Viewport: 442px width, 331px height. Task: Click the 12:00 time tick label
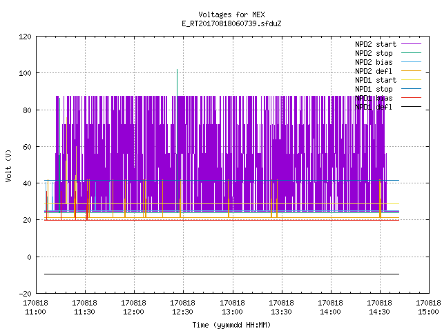click(x=133, y=312)
